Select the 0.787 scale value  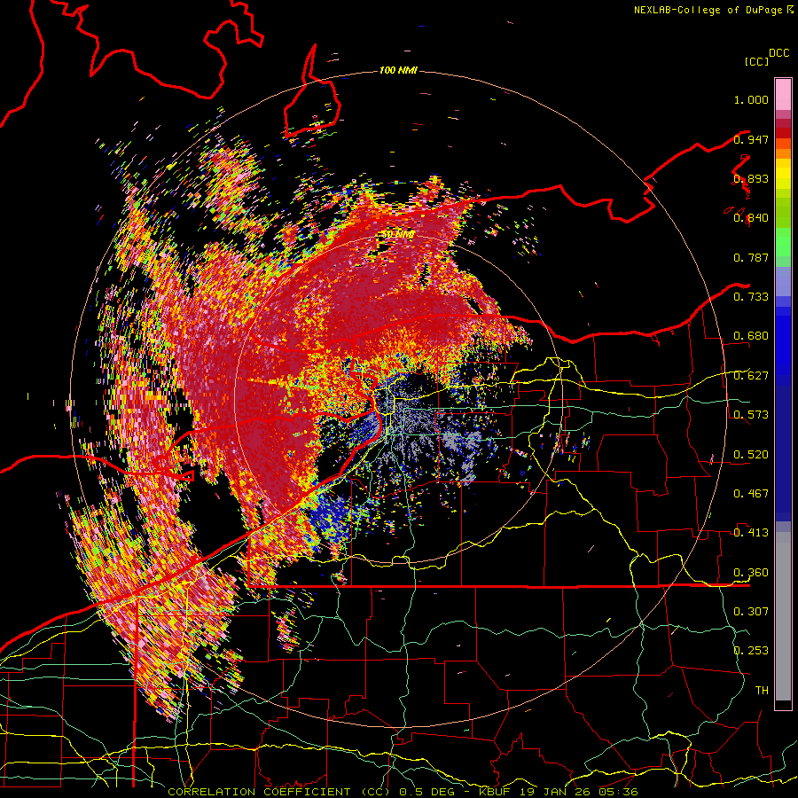point(751,257)
